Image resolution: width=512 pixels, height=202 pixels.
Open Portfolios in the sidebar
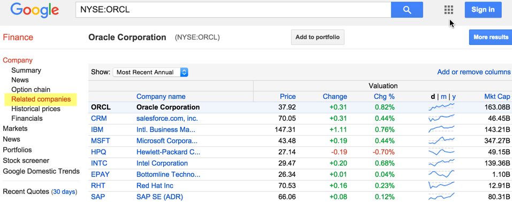pyautogui.click(x=17, y=150)
